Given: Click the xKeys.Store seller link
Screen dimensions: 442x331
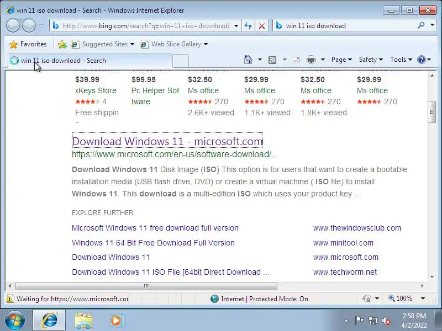Looking at the screenshot, I should click(x=96, y=90).
